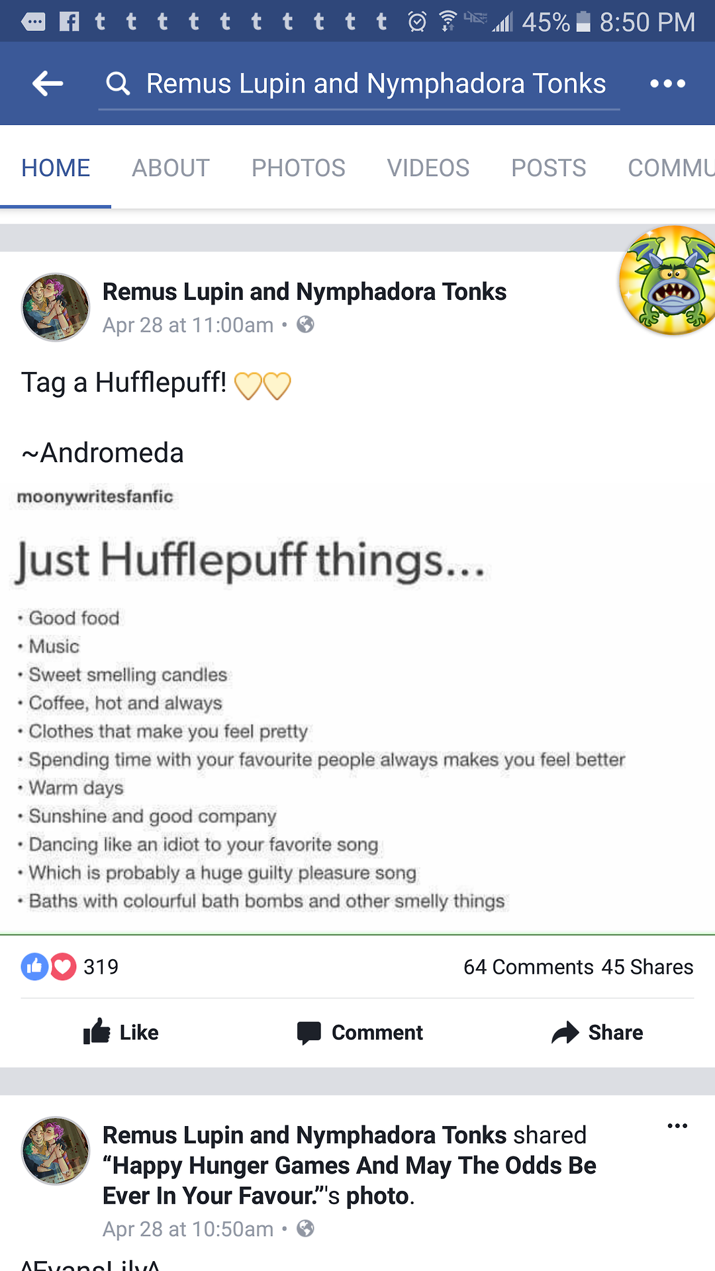Select the Posts tab
The image size is (715, 1271).
(x=548, y=168)
